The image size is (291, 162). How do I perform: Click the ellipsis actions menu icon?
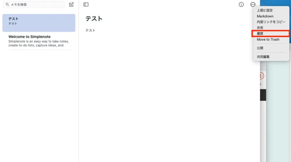253,4
